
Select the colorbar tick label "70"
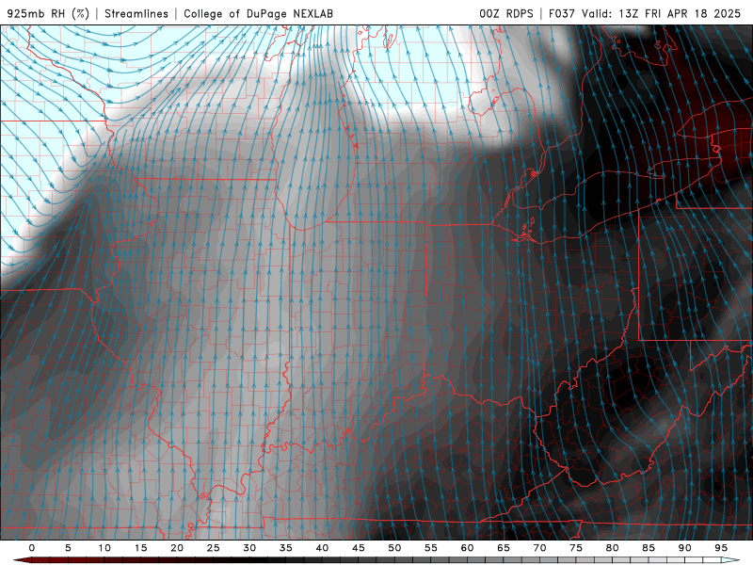click(x=539, y=548)
